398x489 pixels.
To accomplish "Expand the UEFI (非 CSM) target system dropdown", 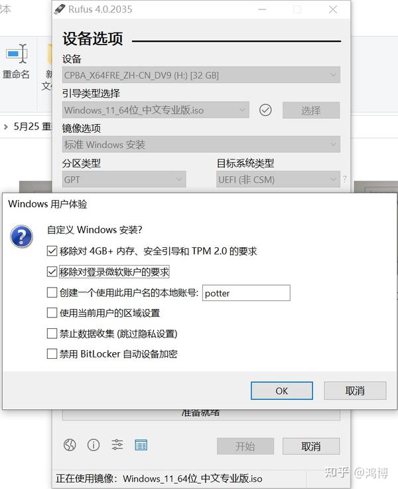I will coord(278,179).
